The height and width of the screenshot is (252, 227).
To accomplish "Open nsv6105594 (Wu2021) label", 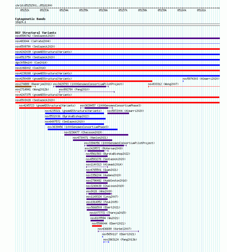I will tap(105, 218).
